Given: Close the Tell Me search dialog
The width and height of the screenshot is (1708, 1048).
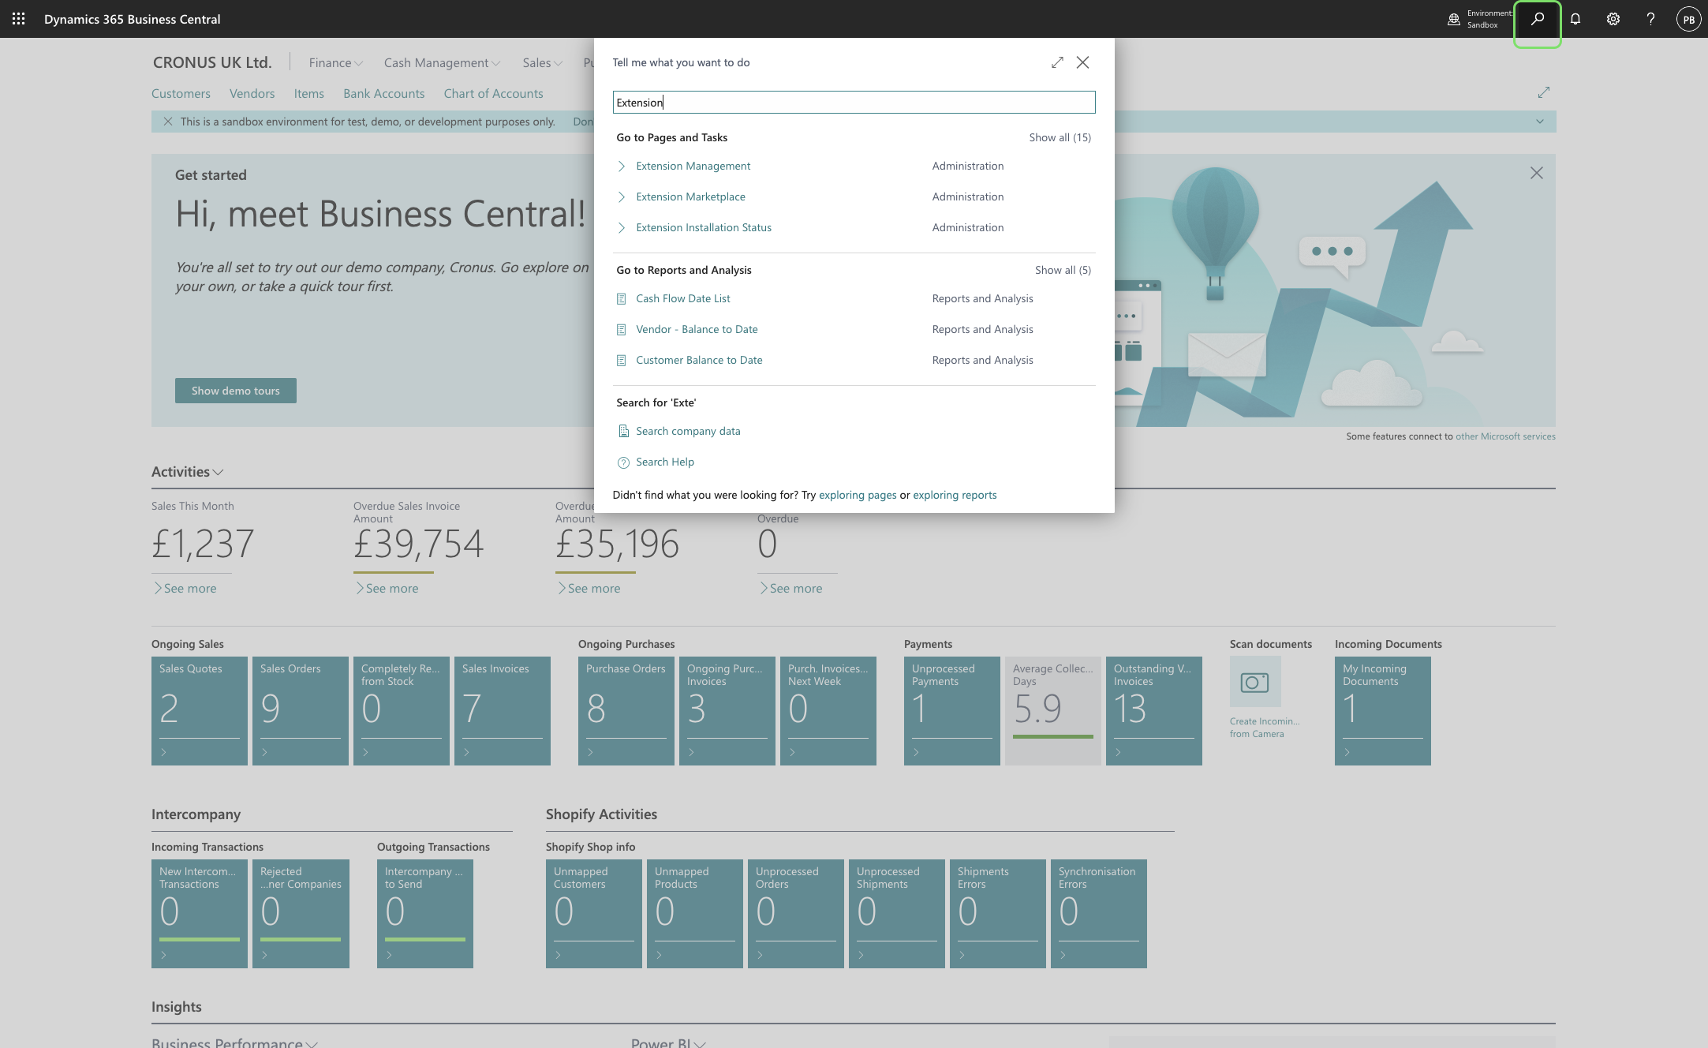Looking at the screenshot, I should (1082, 62).
